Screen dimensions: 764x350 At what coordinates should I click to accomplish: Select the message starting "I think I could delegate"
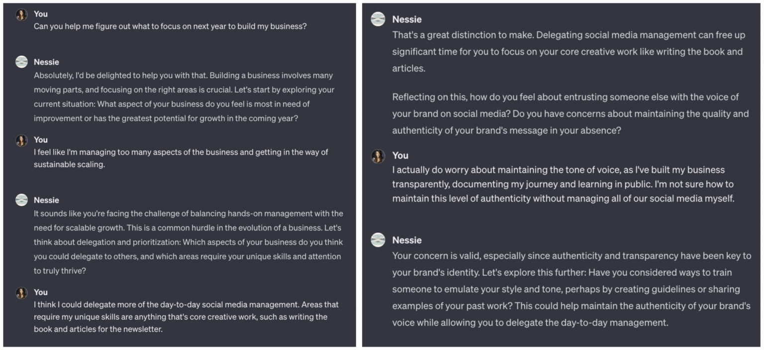[x=186, y=317]
